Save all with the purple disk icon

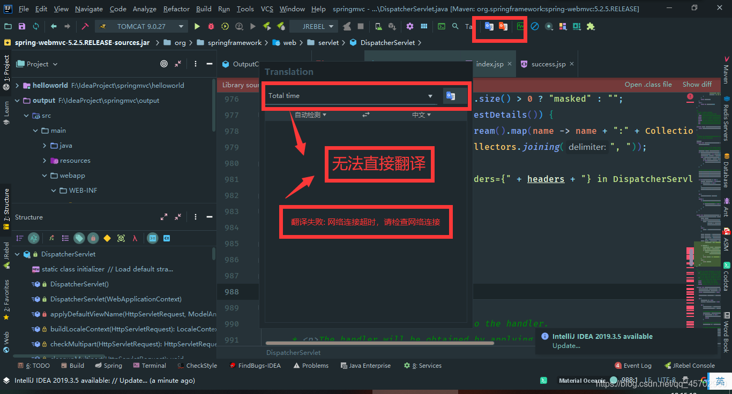pyautogui.click(x=21, y=26)
